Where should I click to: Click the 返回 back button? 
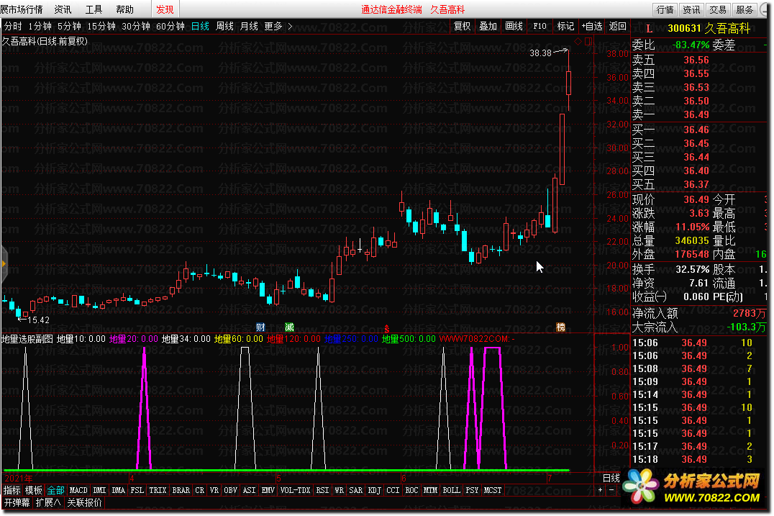(x=617, y=26)
